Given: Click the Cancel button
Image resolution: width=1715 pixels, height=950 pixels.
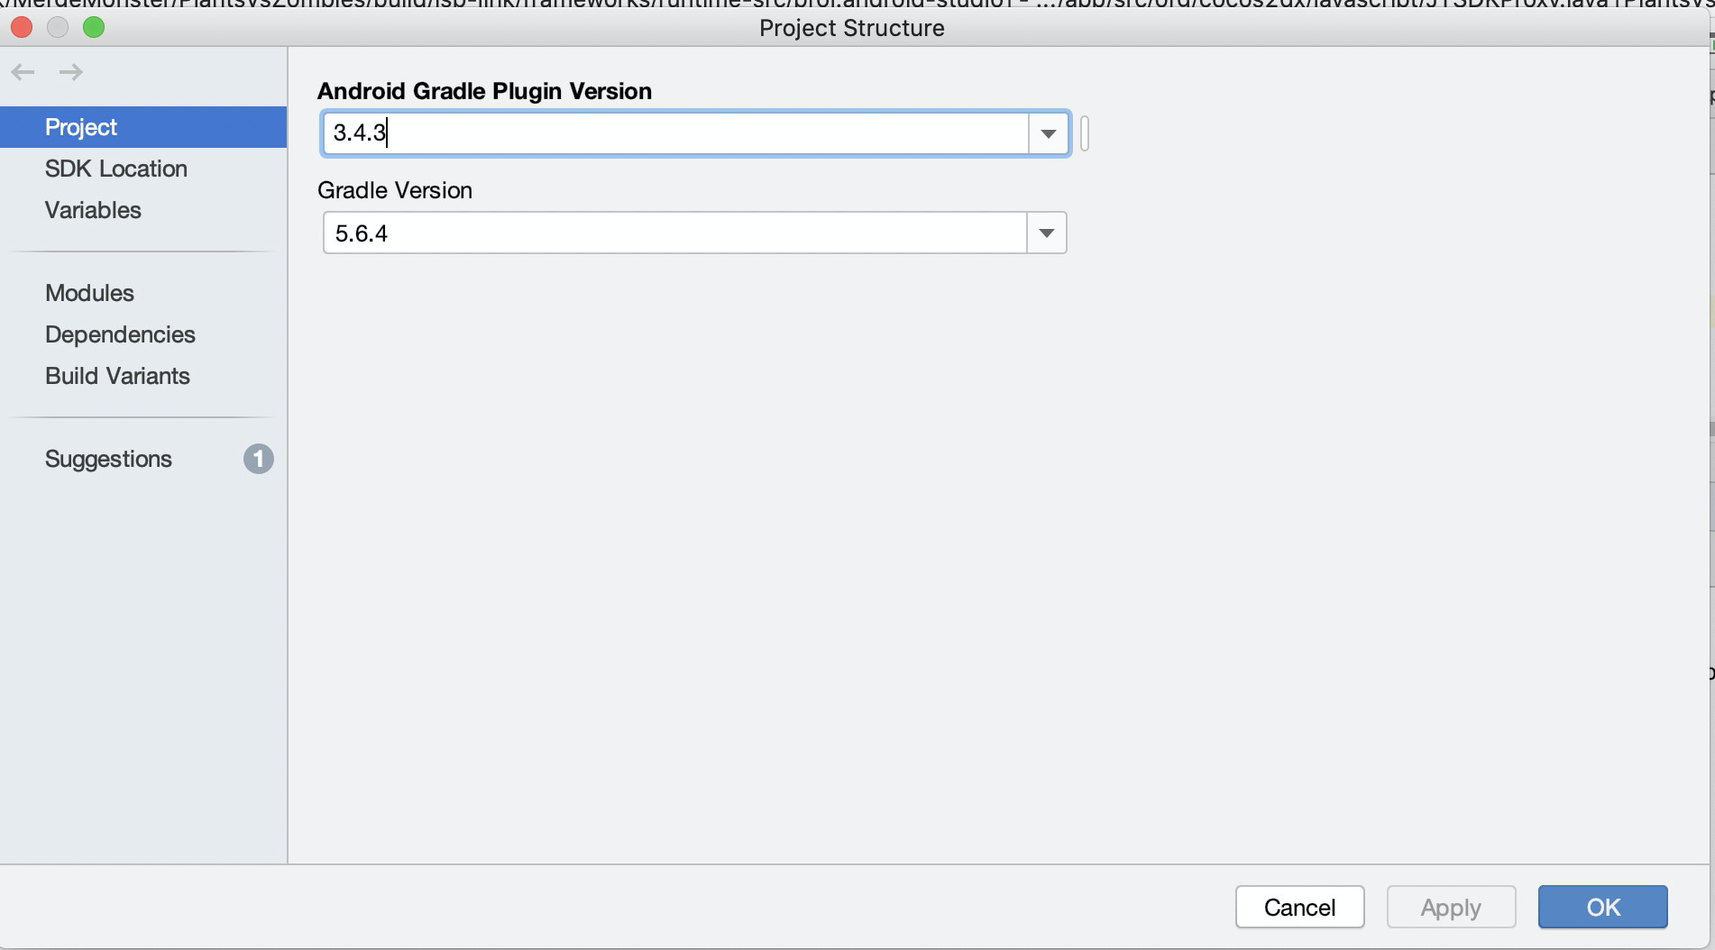Looking at the screenshot, I should (1299, 907).
